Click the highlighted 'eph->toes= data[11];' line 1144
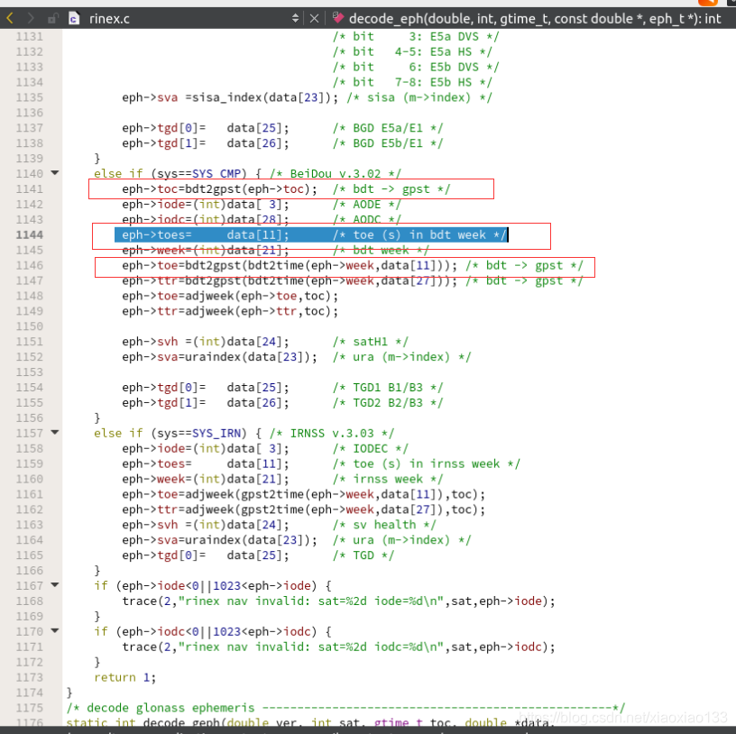 (x=311, y=234)
